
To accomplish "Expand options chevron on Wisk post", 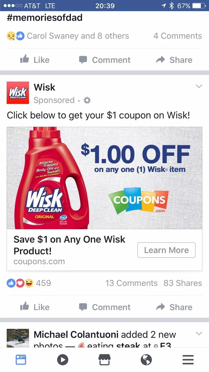I will [x=199, y=86].
